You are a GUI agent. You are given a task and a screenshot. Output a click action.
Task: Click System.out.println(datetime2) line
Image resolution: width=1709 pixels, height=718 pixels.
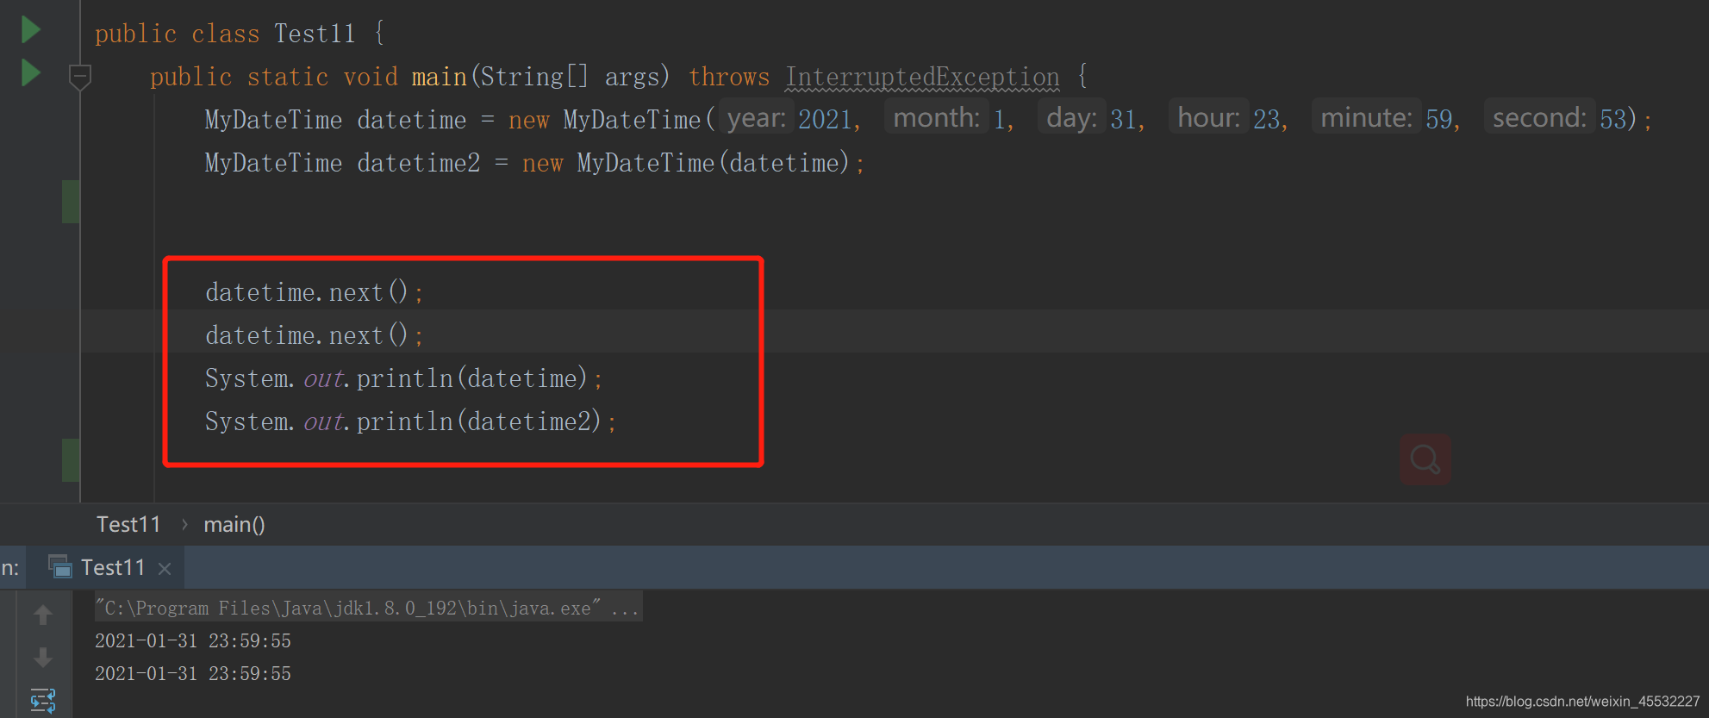[x=411, y=421]
